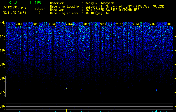Click the 1.0 kHz axis tick label
The height and width of the screenshot is (112, 176).
(2, 50)
